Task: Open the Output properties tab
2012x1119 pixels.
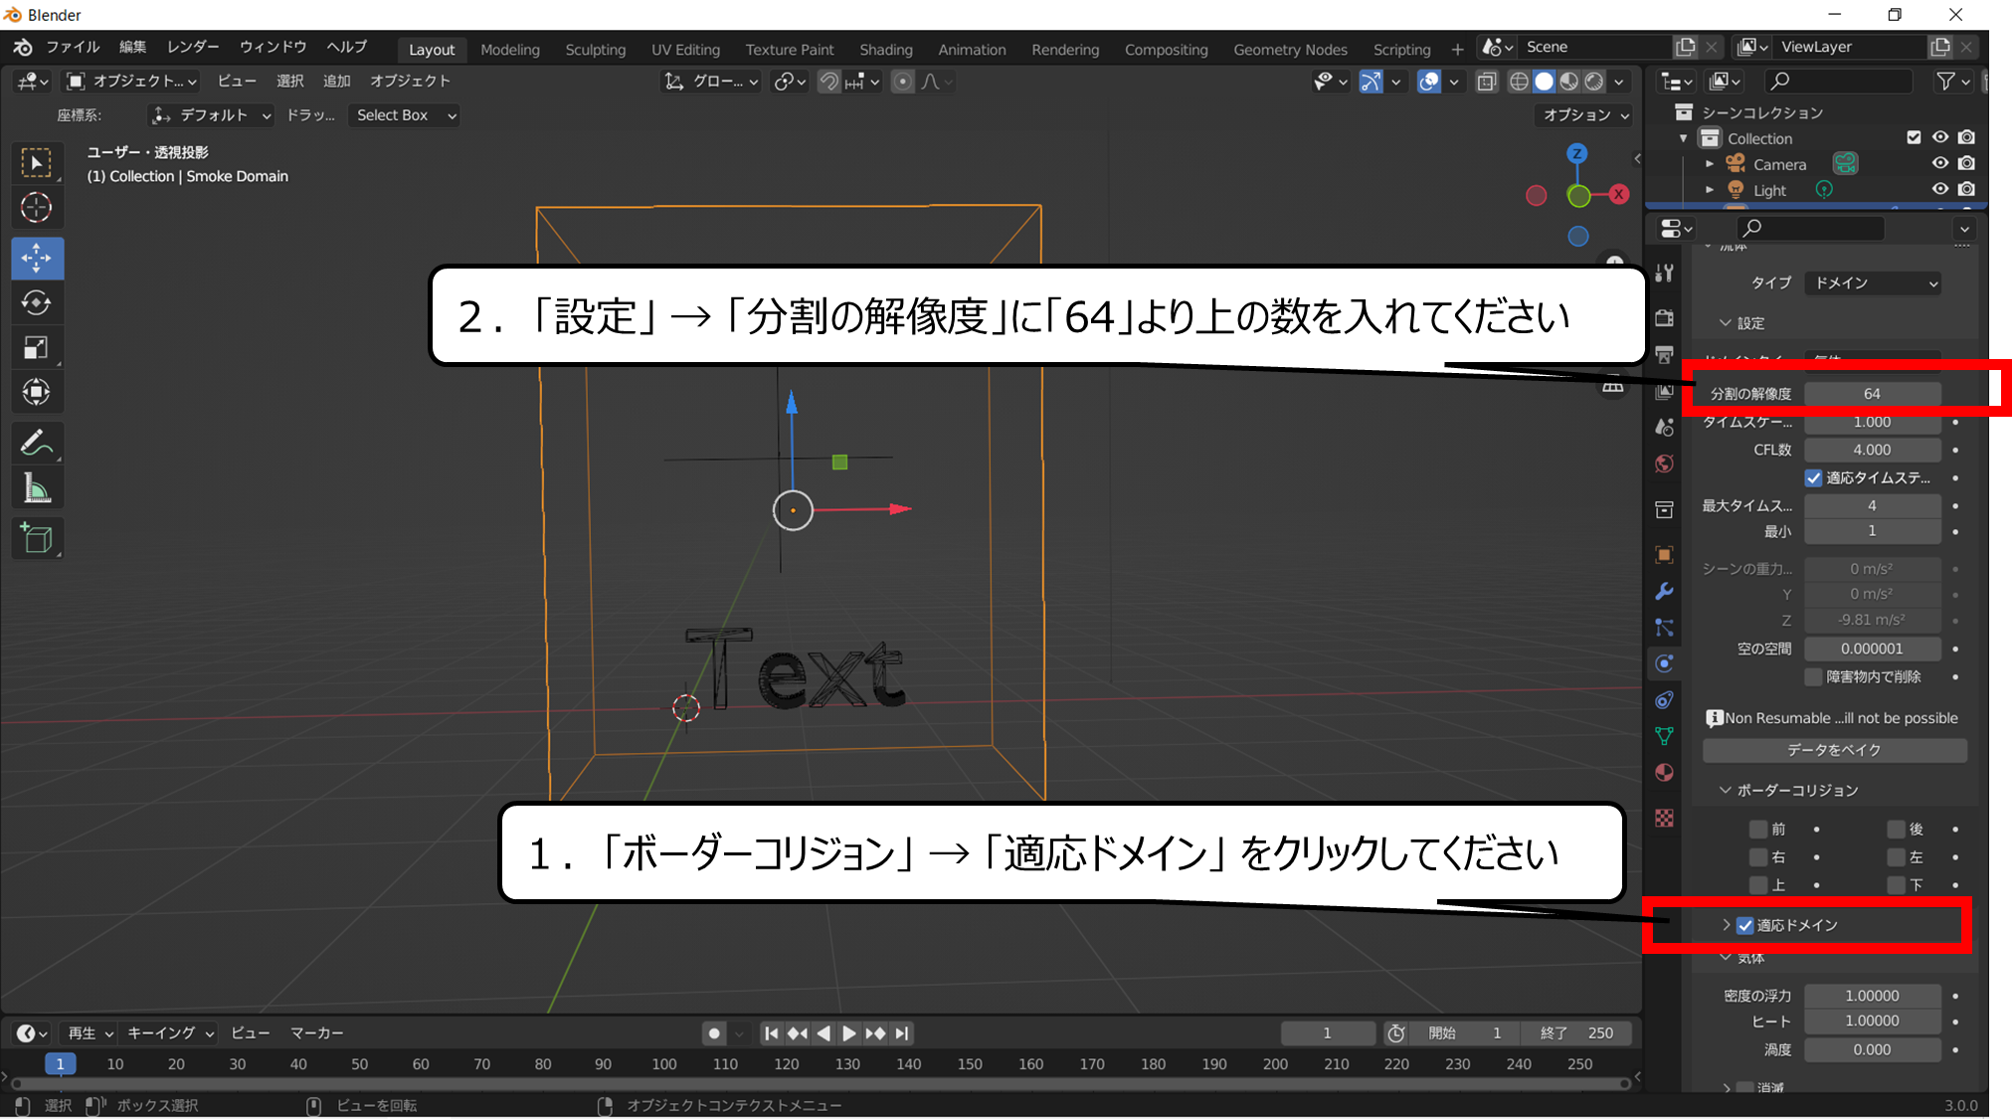Action: (x=1664, y=354)
